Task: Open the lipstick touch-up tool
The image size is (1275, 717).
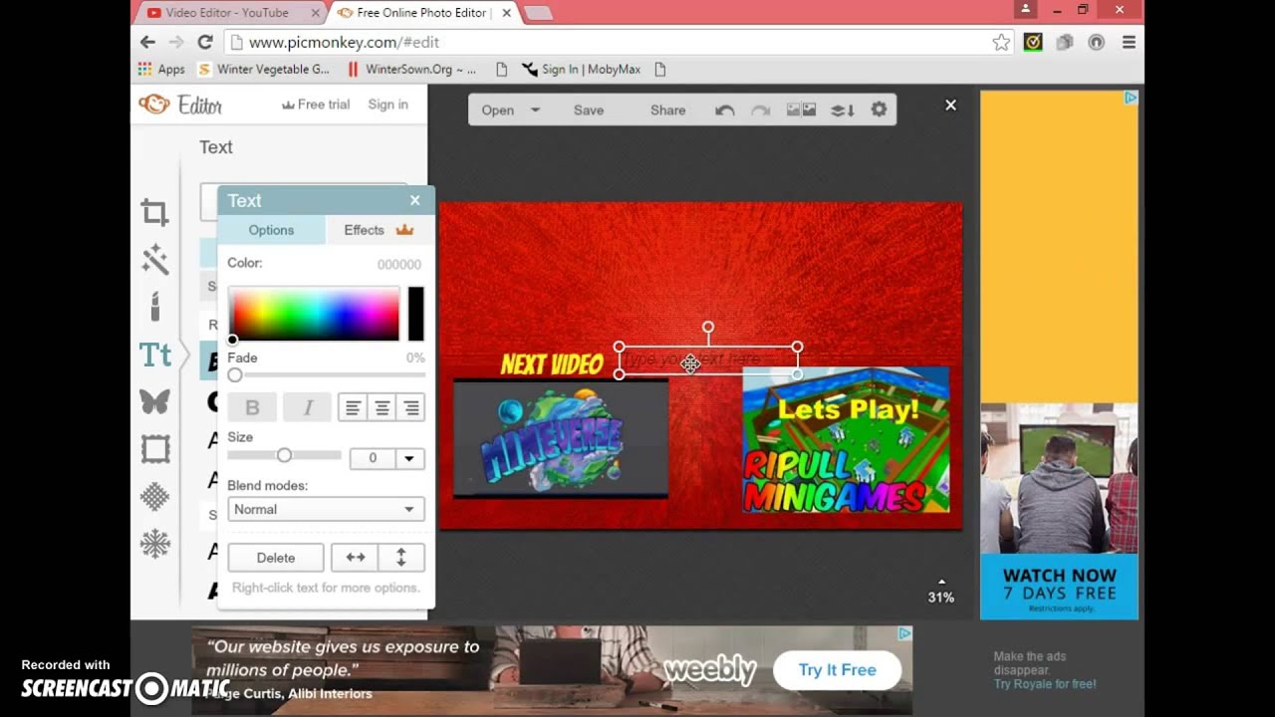Action: tap(154, 307)
